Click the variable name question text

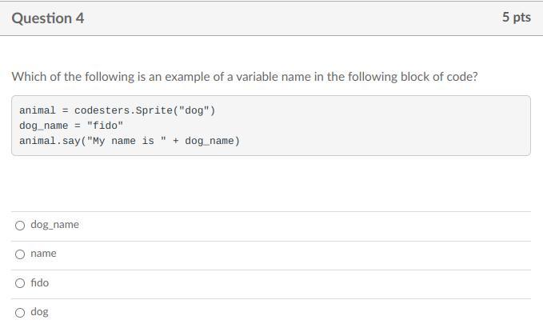[x=245, y=77]
